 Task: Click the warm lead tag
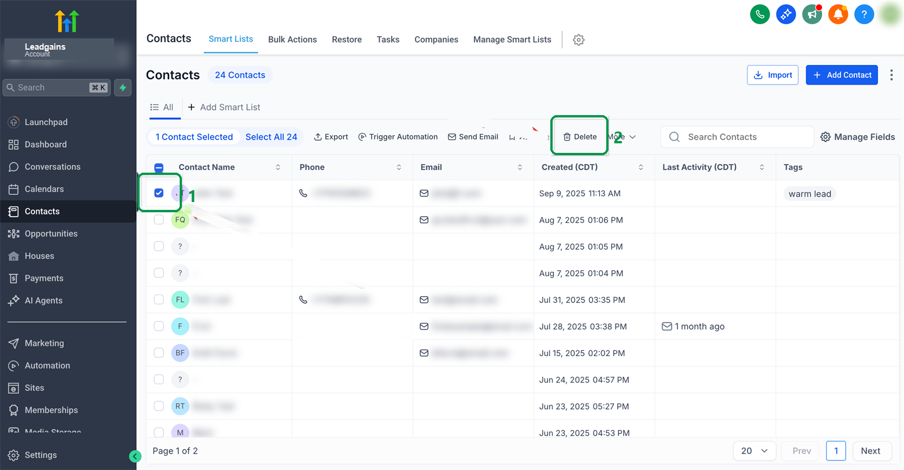click(x=810, y=194)
